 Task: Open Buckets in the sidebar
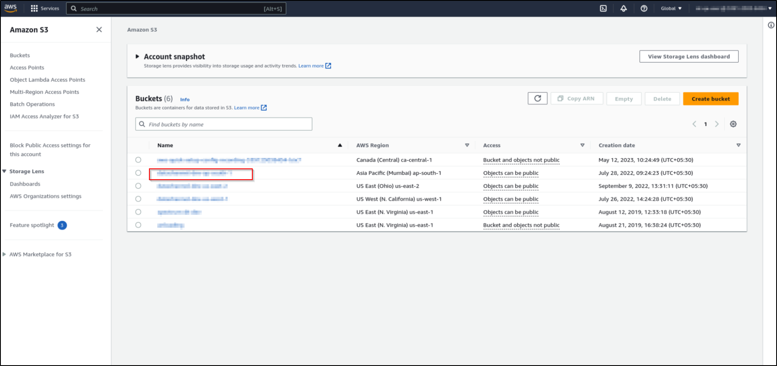(x=20, y=55)
